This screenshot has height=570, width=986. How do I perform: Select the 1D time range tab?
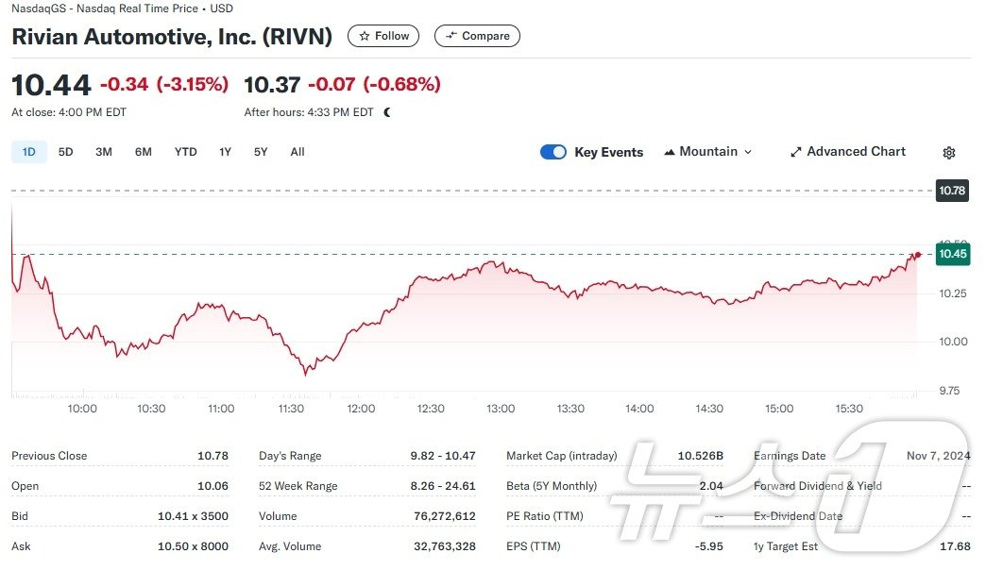[29, 152]
